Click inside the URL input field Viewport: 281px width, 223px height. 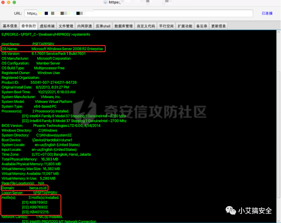click(x=138, y=14)
